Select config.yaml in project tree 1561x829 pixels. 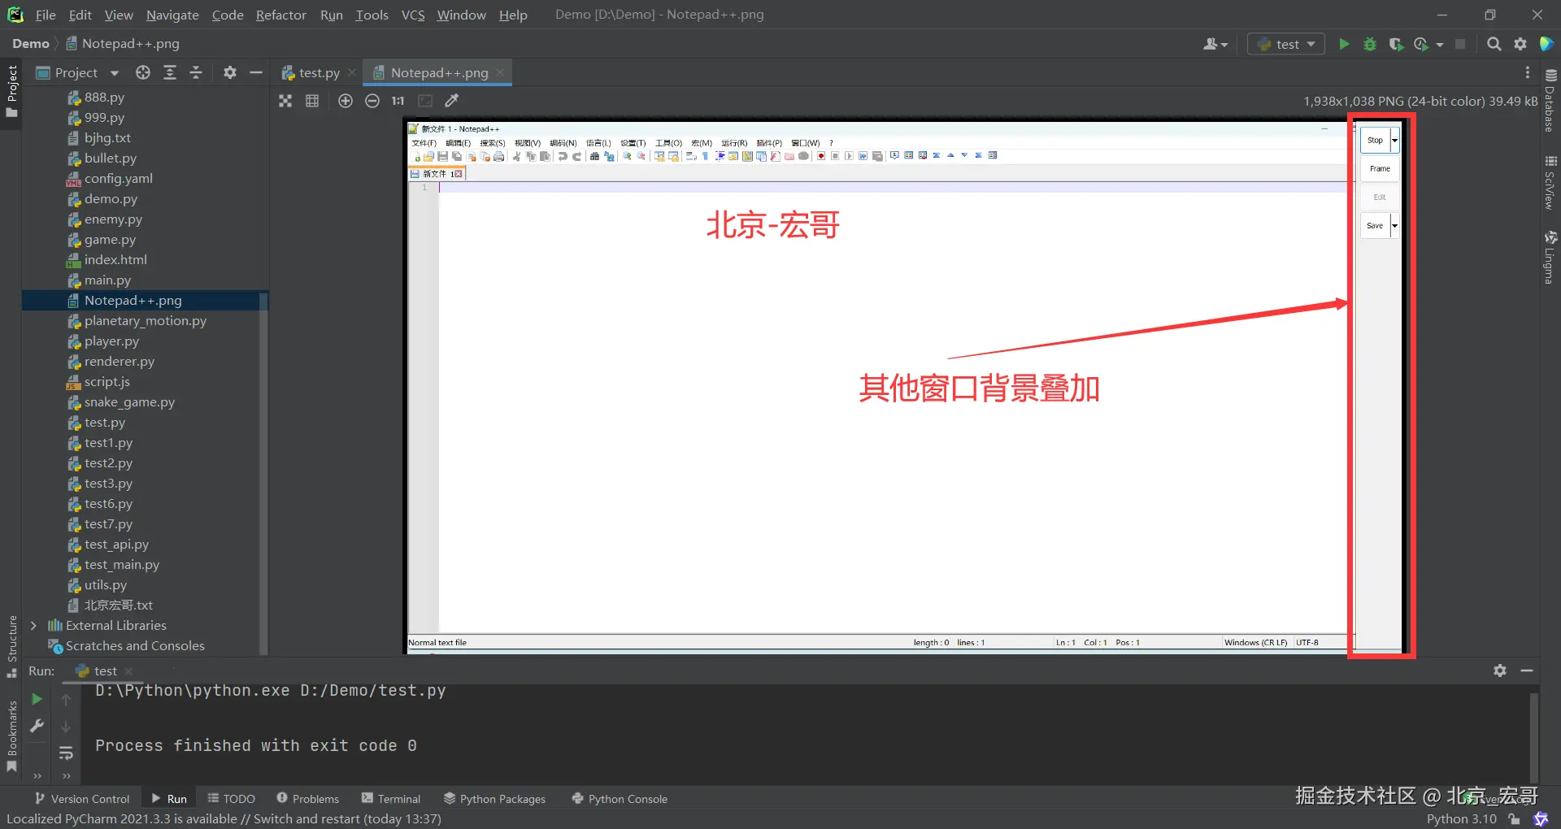[118, 179]
